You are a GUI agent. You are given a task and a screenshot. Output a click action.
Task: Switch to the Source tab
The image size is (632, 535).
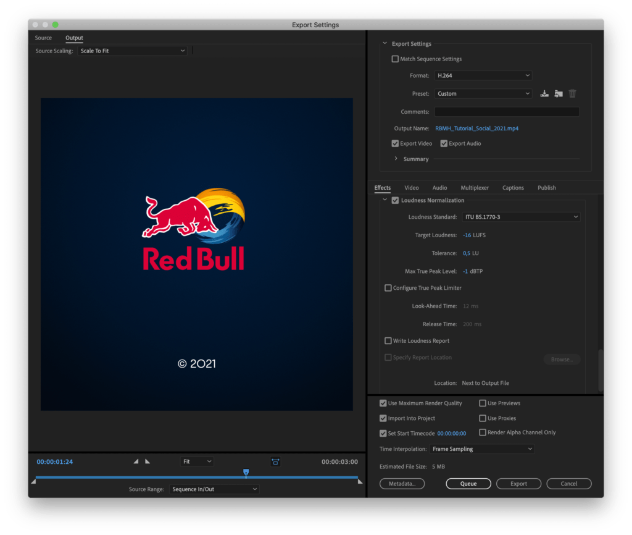[x=43, y=38]
